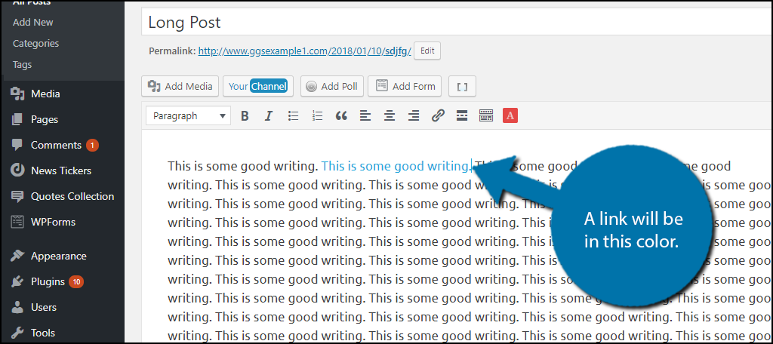
Task: Open the Paragraph format dropdown
Action: point(188,116)
